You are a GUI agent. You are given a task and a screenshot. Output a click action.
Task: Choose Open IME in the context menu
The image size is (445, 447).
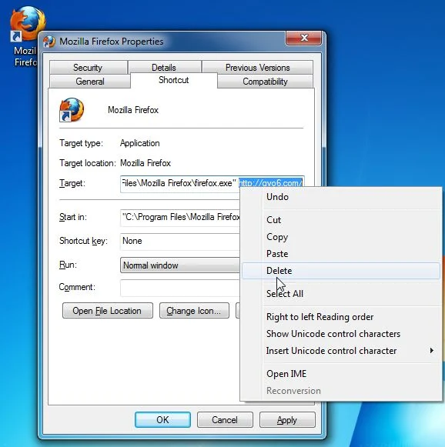click(341, 374)
